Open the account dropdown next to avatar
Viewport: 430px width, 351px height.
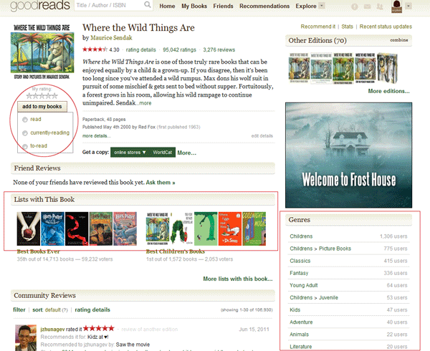(408, 6)
